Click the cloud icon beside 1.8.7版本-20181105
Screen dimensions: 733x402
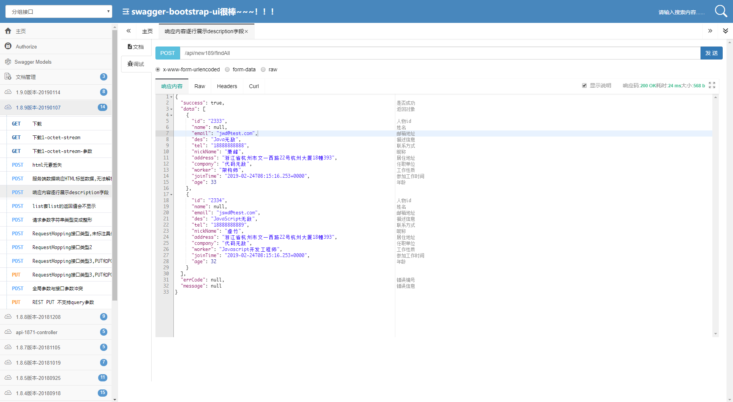point(8,347)
